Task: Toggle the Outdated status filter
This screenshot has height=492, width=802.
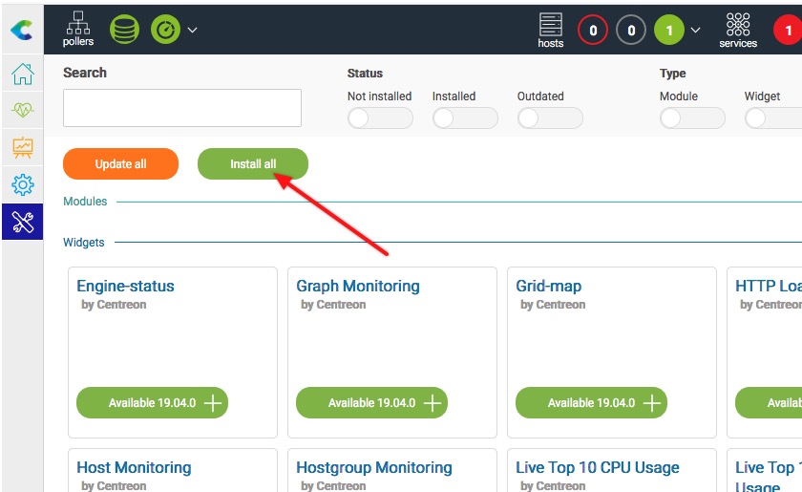Action: tap(549, 118)
